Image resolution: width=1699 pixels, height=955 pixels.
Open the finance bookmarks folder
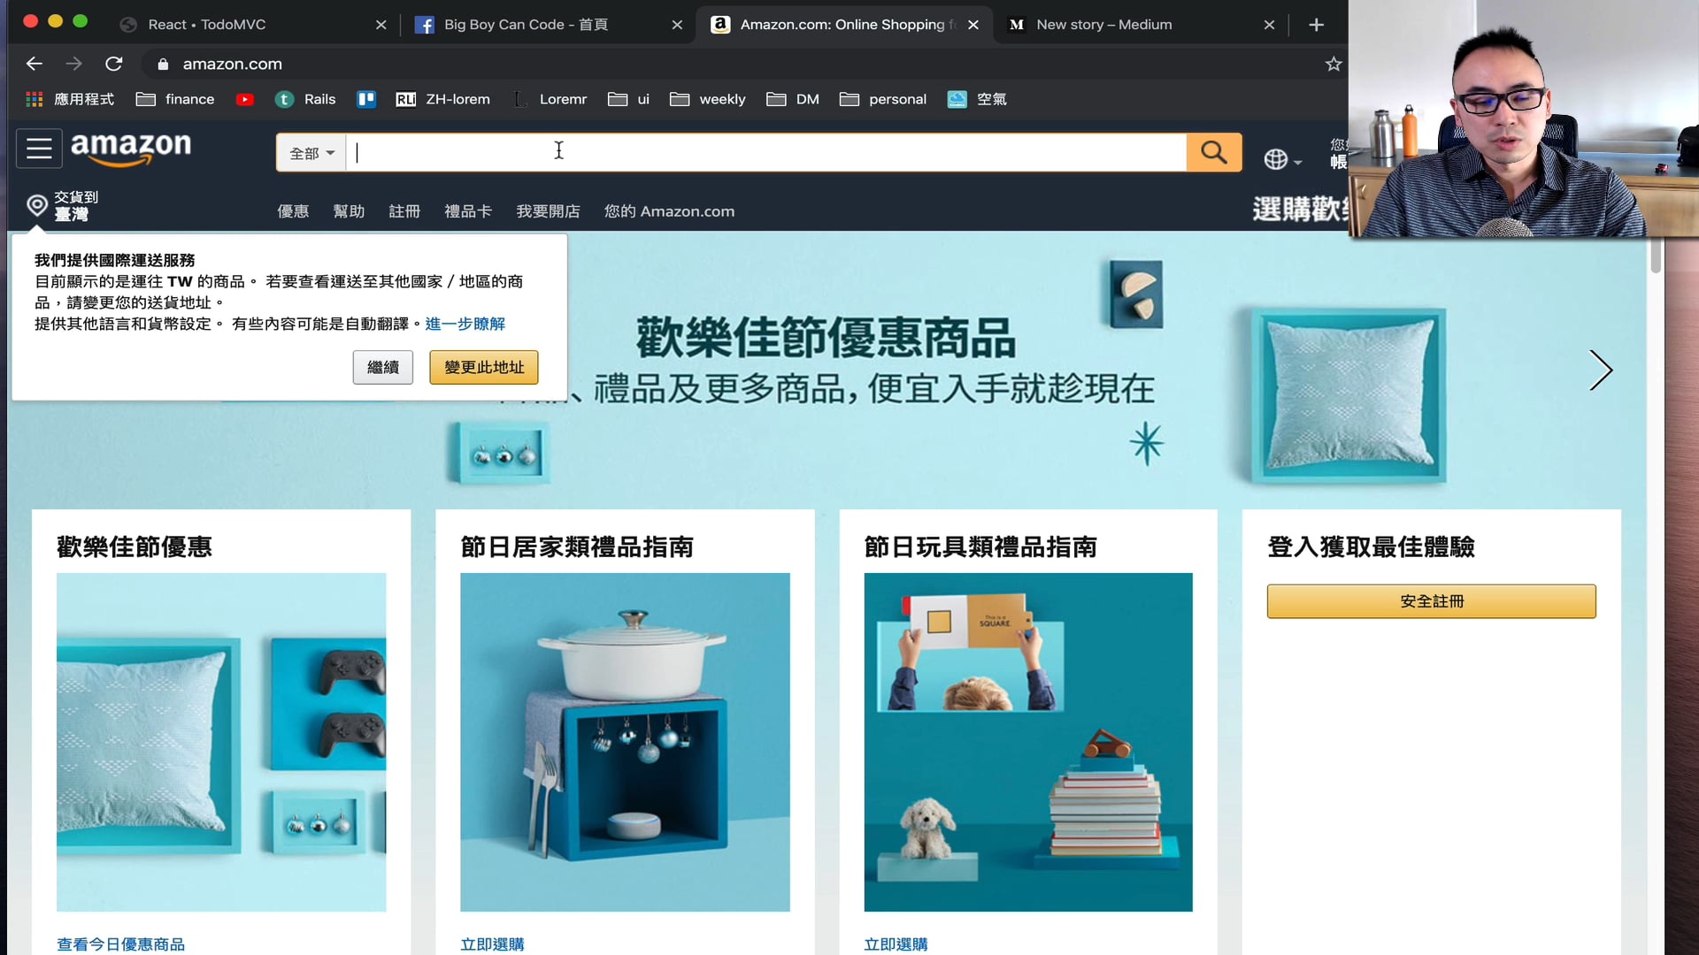[175, 99]
